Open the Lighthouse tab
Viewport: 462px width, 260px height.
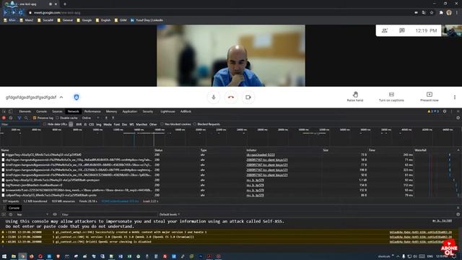point(167,111)
